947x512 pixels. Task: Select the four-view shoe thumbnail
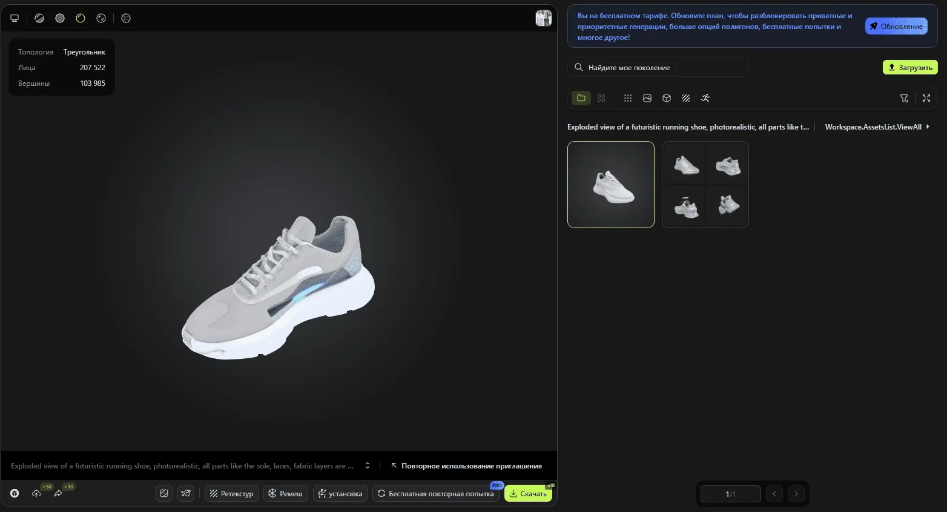click(705, 185)
